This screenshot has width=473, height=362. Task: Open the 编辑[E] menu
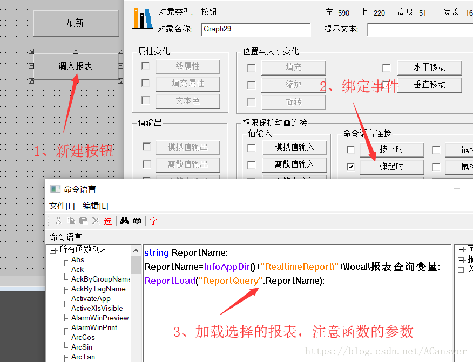pos(96,206)
